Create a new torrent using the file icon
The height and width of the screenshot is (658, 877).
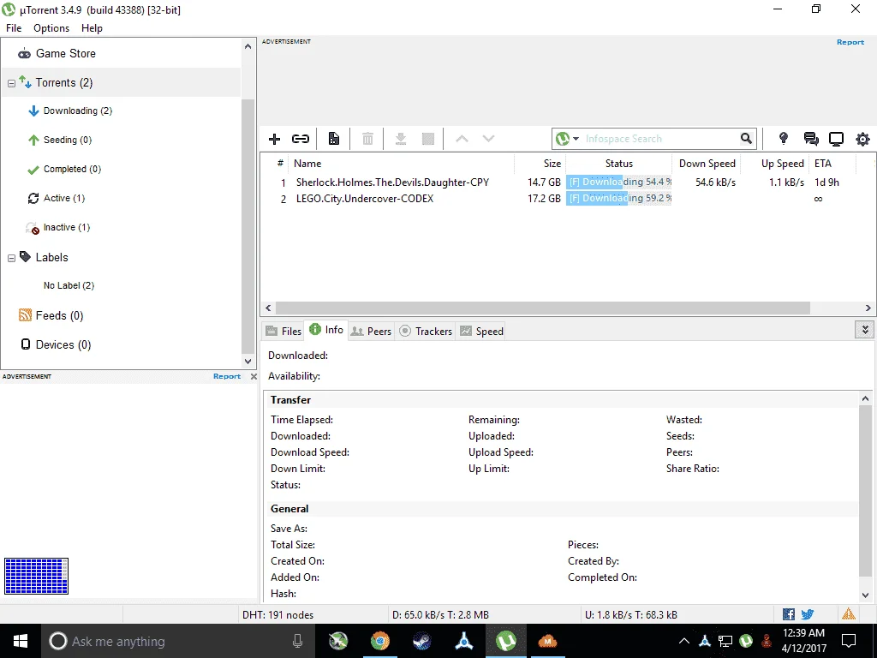(334, 139)
